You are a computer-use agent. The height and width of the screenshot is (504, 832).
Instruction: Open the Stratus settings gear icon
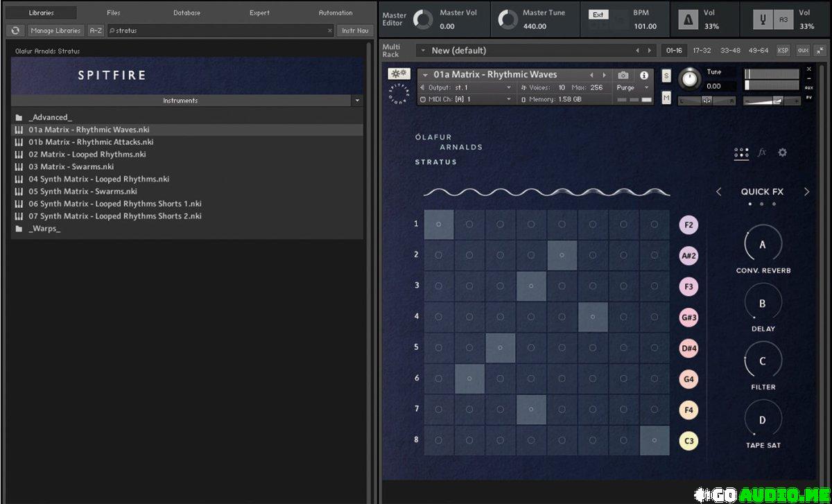coord(782,153)
